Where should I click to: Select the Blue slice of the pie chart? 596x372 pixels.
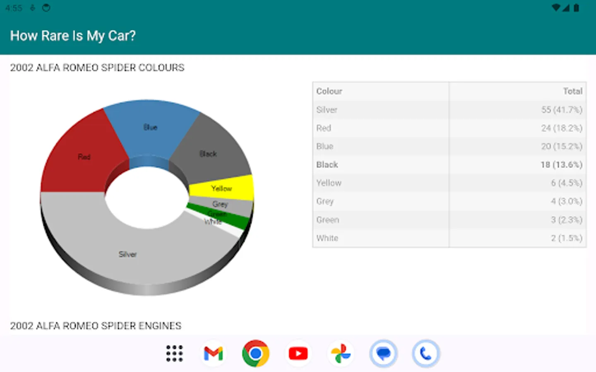click(151, 128)
